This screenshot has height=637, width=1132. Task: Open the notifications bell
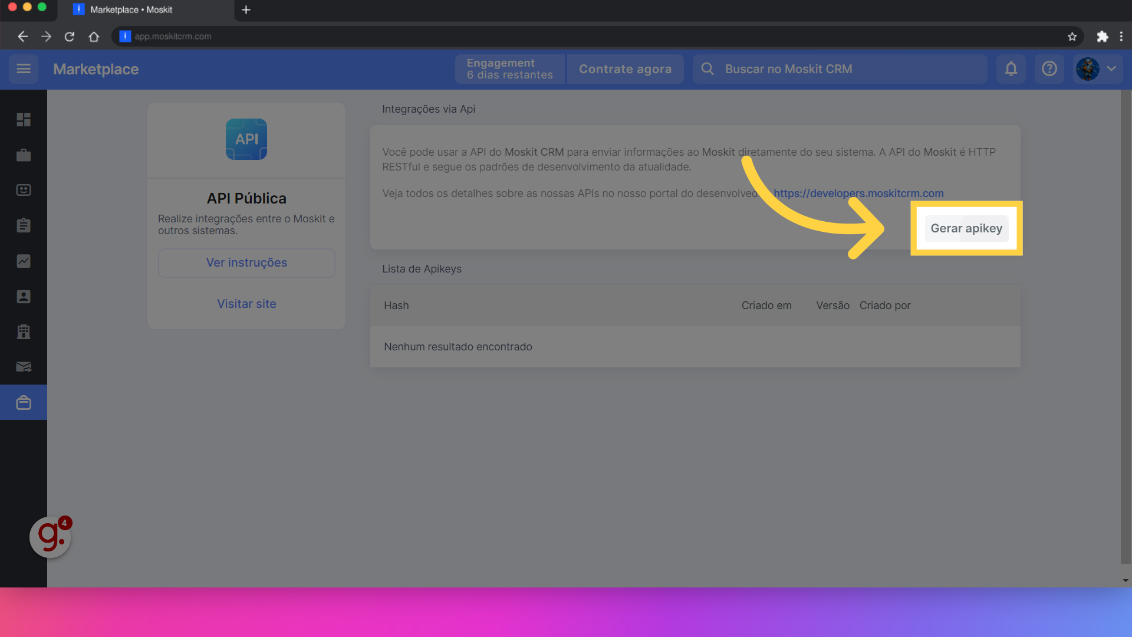coord(1011,69)
